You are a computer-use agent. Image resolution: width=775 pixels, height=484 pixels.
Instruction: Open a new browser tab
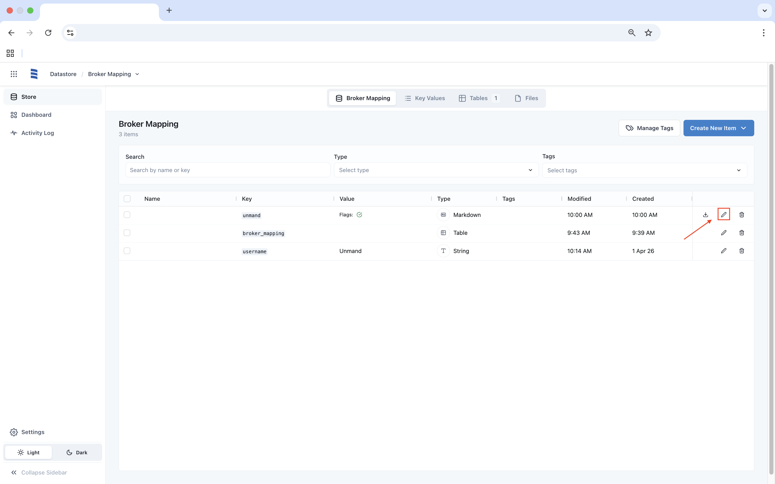(x=169, y=10)
